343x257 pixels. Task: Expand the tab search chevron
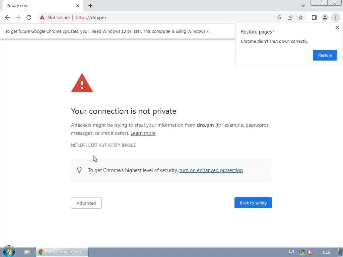point(303,6)
